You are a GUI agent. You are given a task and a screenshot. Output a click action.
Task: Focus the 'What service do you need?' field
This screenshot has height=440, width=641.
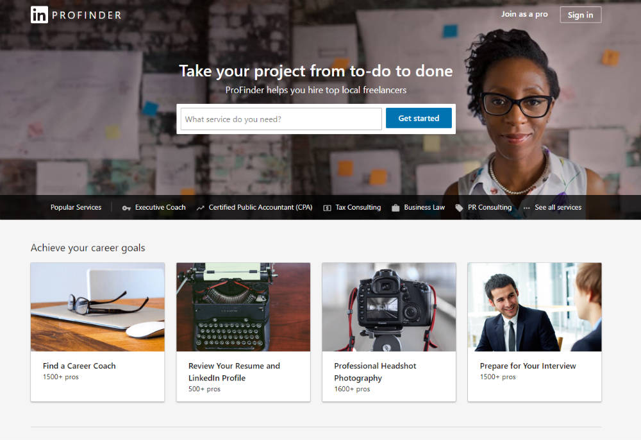click(x=281, y=119)
